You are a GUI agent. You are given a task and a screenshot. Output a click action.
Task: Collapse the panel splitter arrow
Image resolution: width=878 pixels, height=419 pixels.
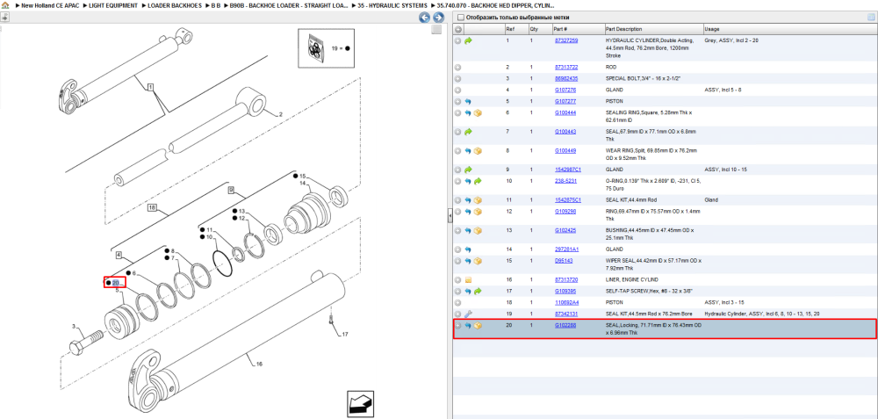449,217
